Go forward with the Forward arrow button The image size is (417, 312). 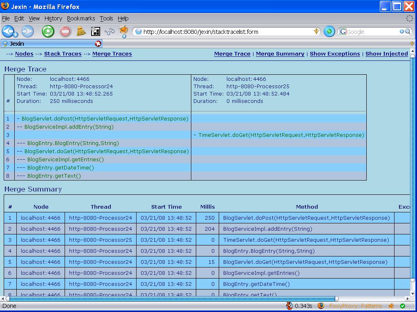[x=28, y=31]
